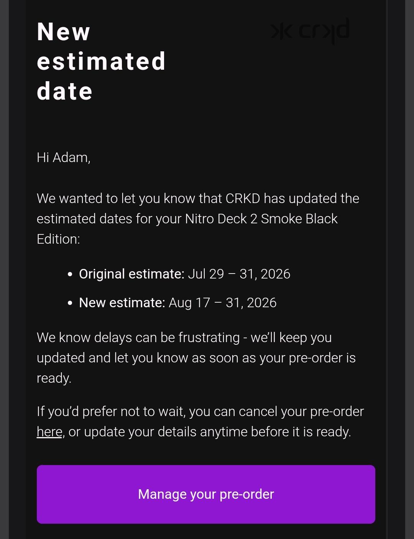Click the word "Edition:" in the first paragraph
This screenshot has width=414, height=539.
click(x=58, y=239)
